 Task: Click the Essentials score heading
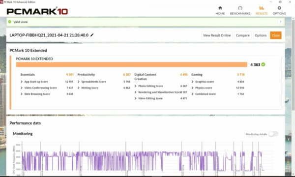point(28,74)
